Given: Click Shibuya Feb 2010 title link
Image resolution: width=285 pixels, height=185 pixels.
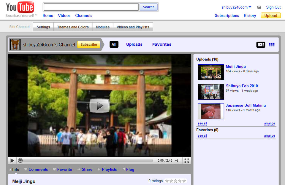Looking at the screenshot, I should click(242, 86).
